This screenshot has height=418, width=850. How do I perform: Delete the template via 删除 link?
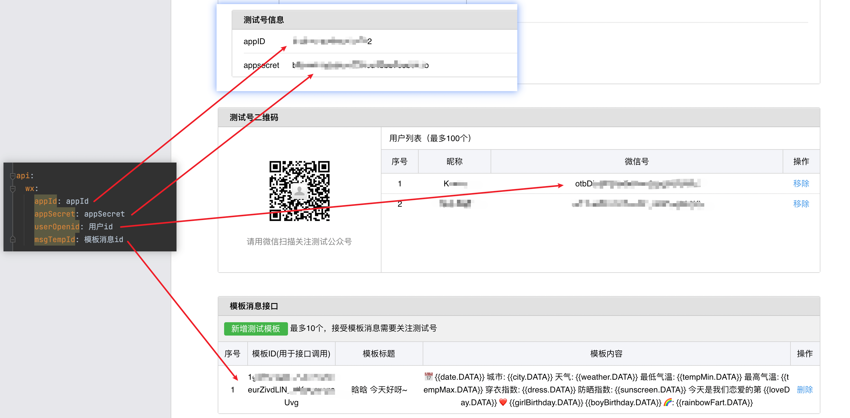tap(804, 390)
